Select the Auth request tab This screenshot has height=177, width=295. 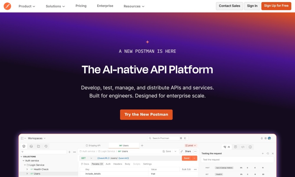(x=108, y=164)
